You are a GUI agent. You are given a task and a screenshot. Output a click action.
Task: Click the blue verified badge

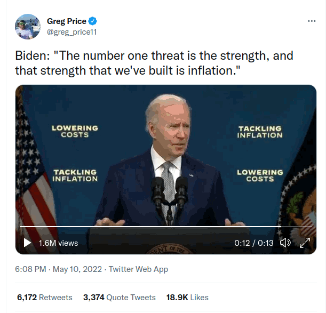point(92,21)
